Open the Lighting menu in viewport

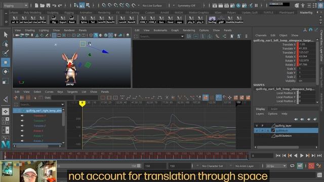click(44, 30)
